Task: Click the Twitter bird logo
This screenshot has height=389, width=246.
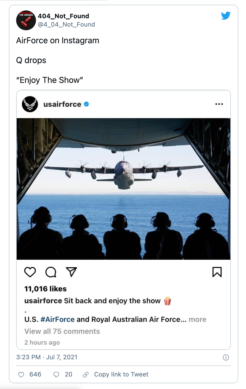Action: click(x=226, y=16)
